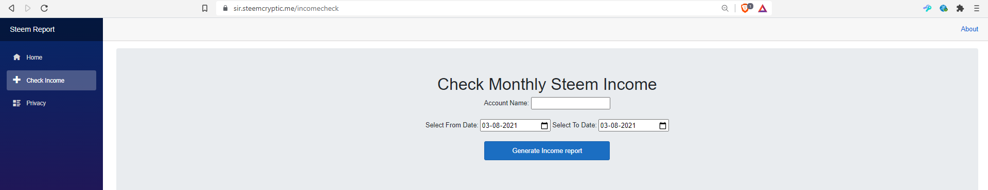Open the To Date calendar picker
988x190 pixels.
click(x=663, y=126)
